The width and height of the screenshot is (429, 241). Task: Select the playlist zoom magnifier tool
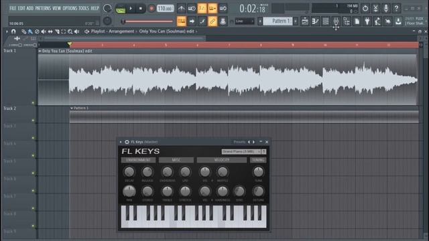click(x=70, y=31)
